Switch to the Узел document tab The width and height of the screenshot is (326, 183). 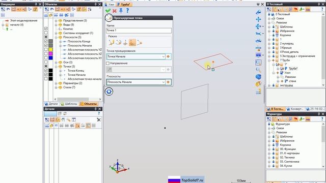[x=110, y=5]
